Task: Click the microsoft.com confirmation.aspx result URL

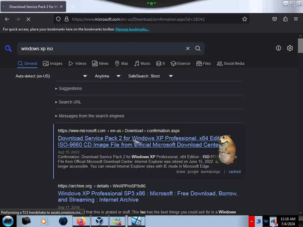Action: (x=119, y=131)
